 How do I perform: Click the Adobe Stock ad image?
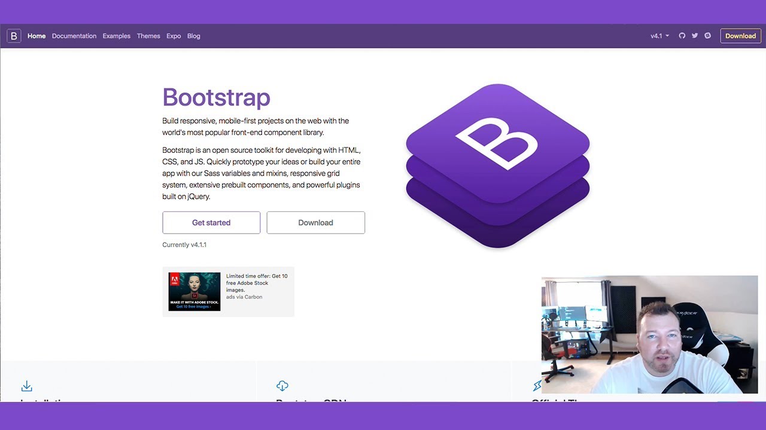coord(194,291)
